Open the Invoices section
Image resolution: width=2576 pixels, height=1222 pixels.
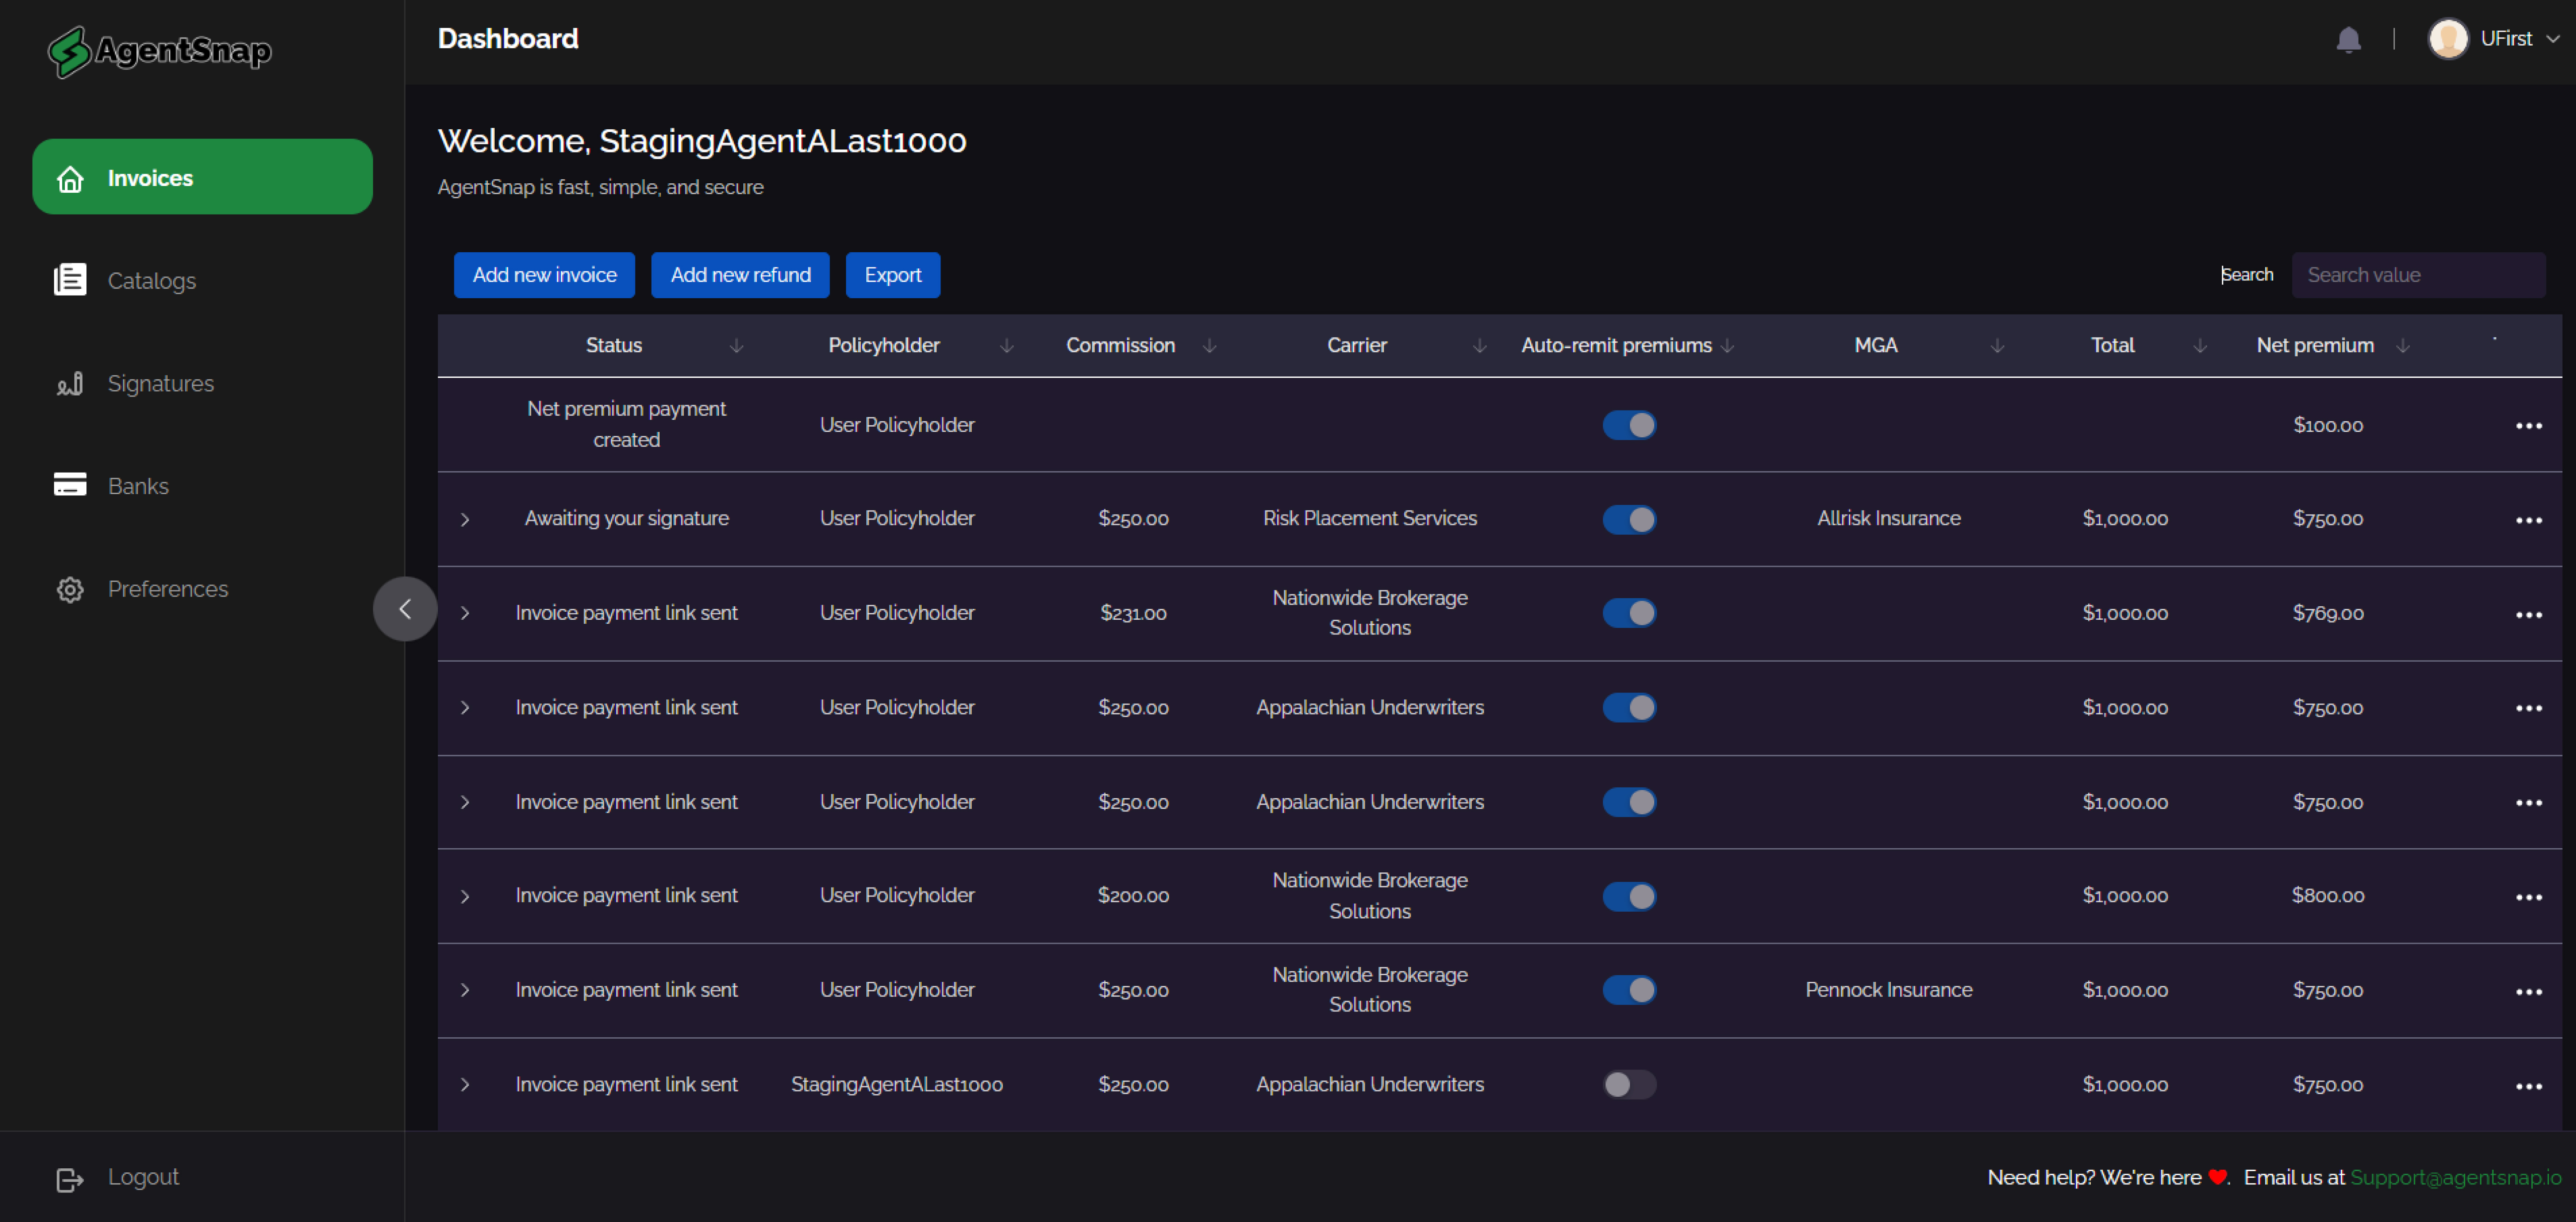pos(203,177)
